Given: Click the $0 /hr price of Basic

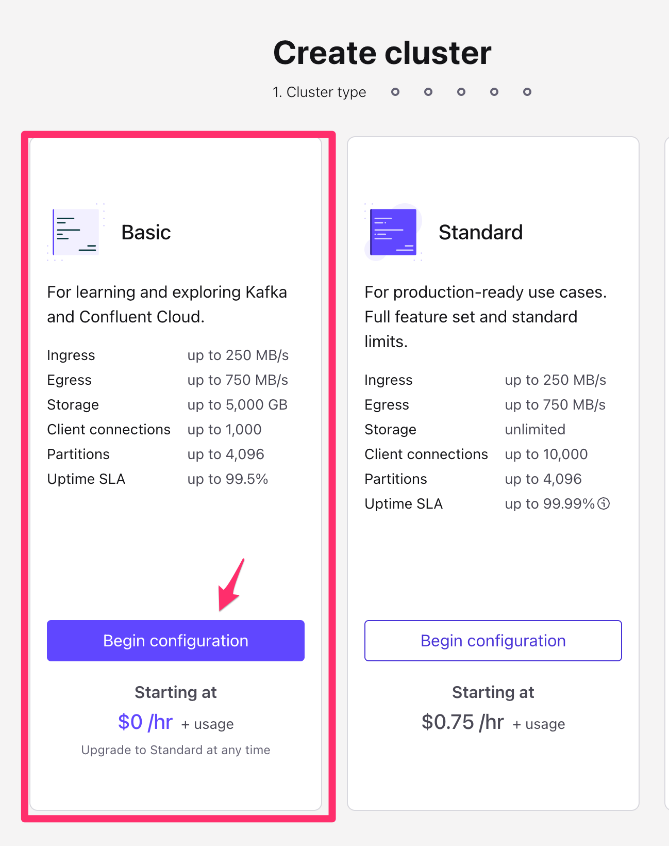Looking at the screenshot, I should click(x=145, y=722).
